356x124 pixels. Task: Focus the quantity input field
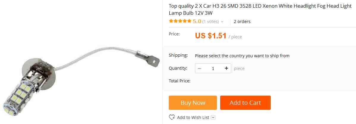[213, 68]
